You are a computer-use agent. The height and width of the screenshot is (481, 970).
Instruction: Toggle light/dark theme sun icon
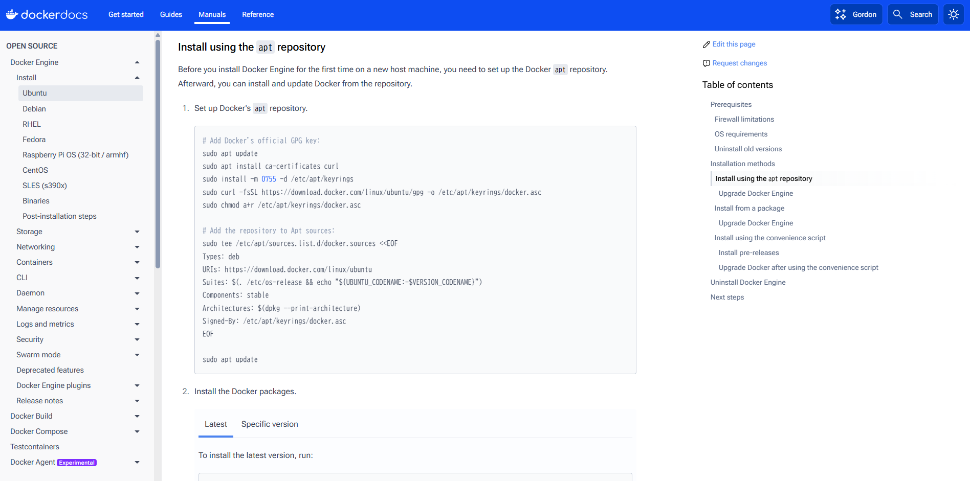pyautogui.click(x=954, y=14)
